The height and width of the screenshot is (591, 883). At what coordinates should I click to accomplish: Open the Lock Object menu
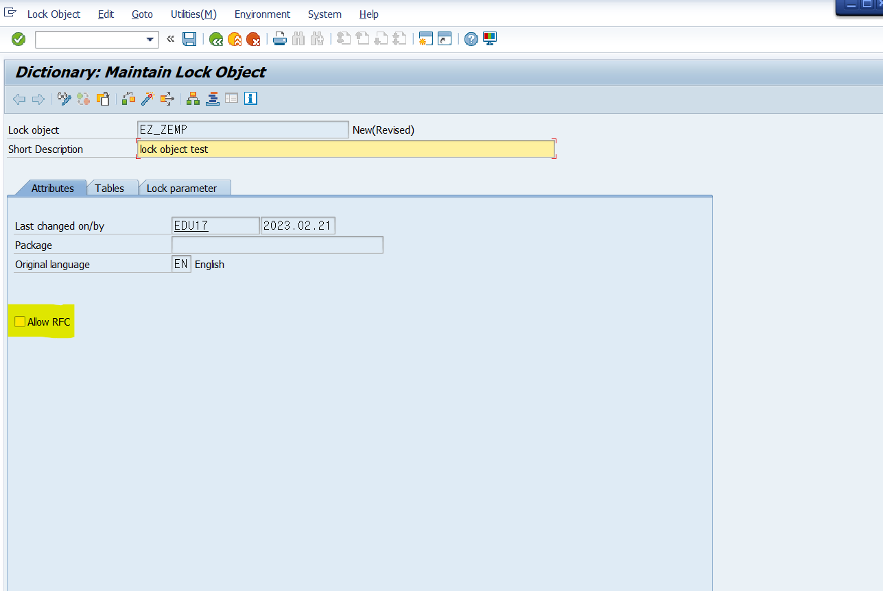[54, 14]
